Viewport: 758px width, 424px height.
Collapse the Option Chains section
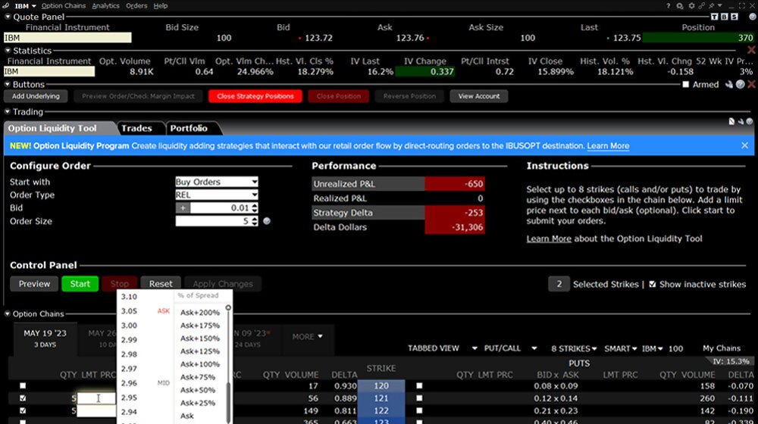[8, 313]
